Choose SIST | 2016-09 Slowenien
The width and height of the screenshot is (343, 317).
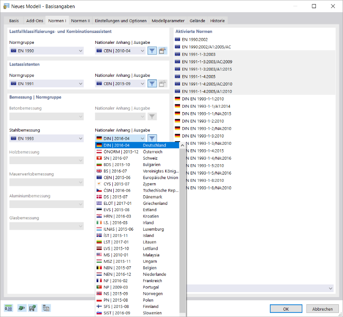point(137,313)
